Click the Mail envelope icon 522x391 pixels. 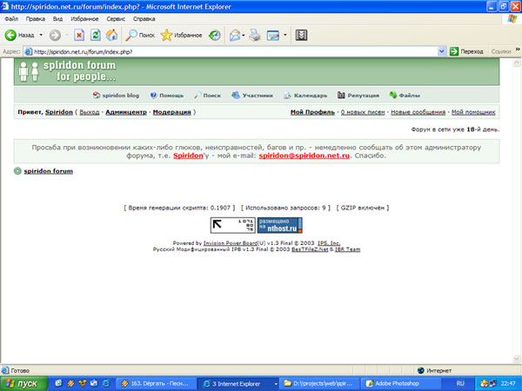pos(235,35)
